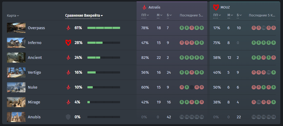Sort Astralis by ПП column

[145, 15]
